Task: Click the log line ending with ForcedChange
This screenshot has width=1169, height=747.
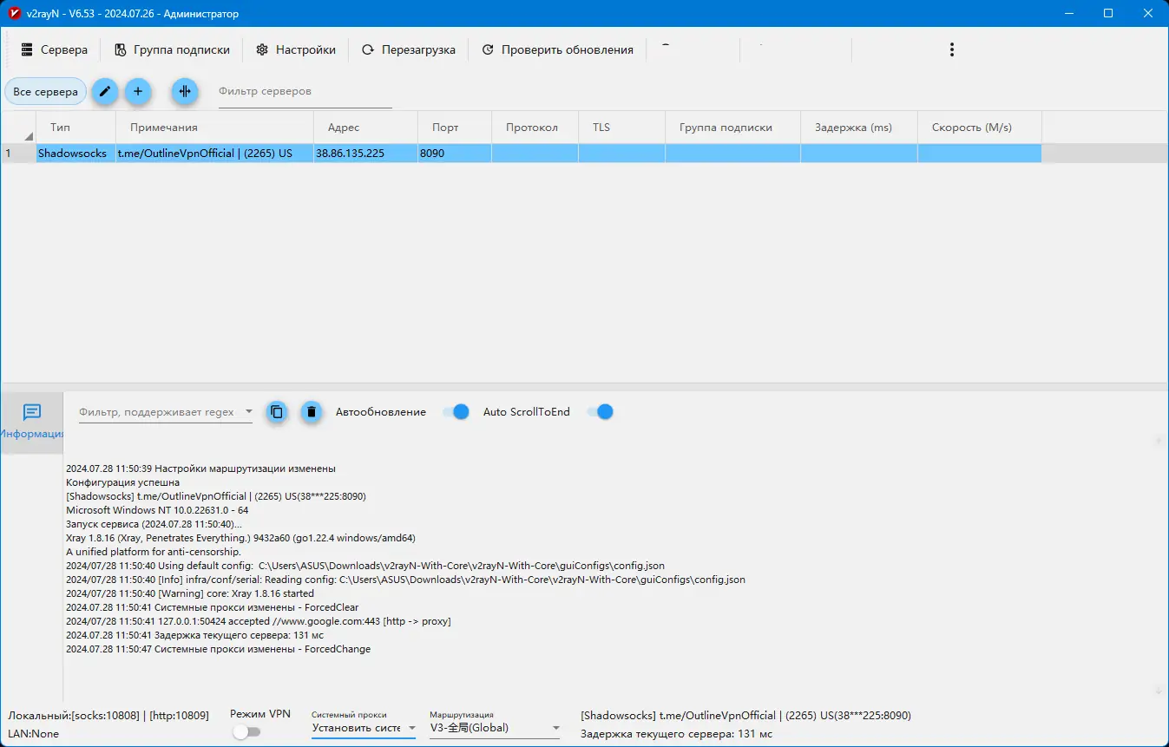Action: (218, 649)
